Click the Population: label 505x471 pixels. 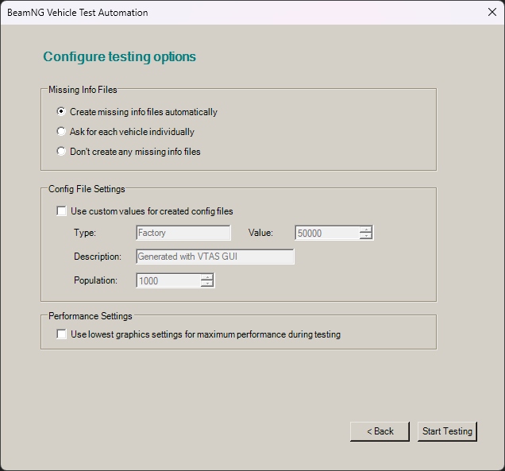[95, 280]
